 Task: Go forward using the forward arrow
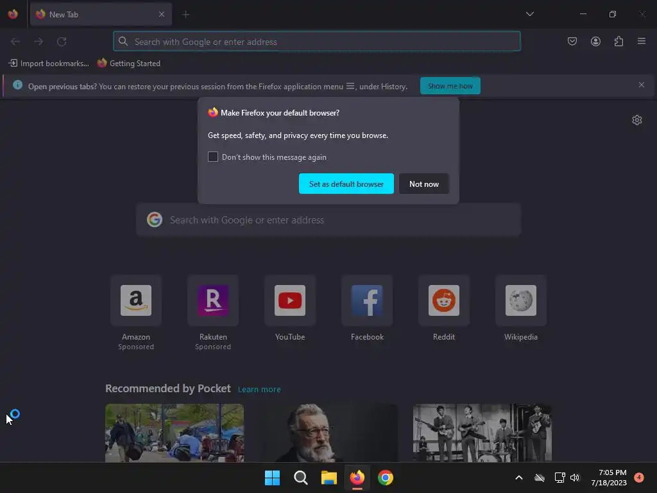click(38, 42)
